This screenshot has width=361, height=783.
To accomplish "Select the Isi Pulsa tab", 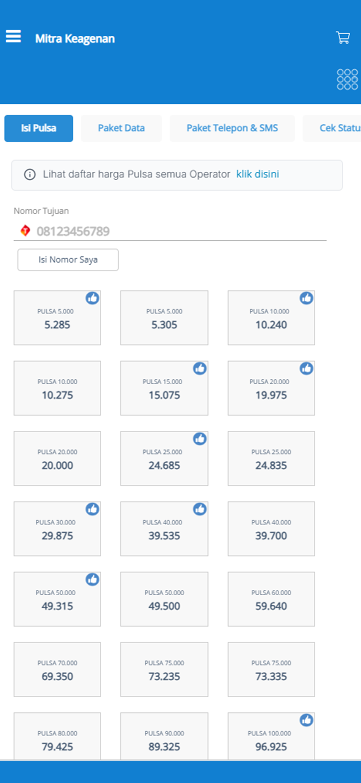I will (39, 128).
